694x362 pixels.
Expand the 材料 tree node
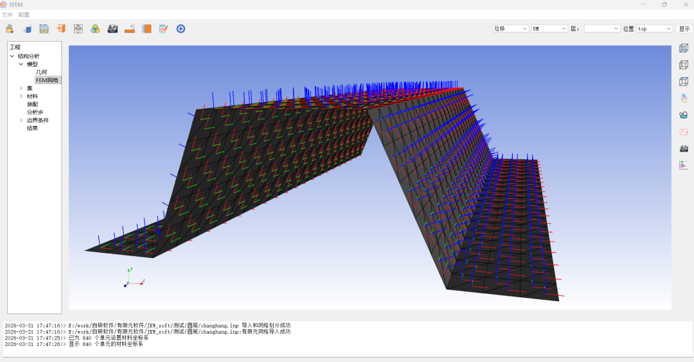coord(21,96)
